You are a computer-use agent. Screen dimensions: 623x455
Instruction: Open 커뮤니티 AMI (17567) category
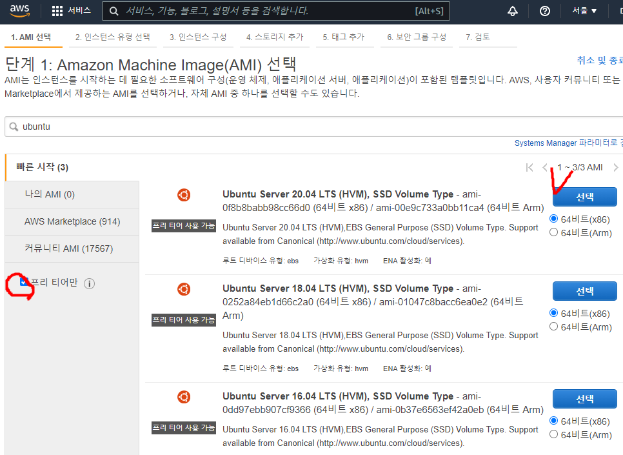[x=72, y=248]
